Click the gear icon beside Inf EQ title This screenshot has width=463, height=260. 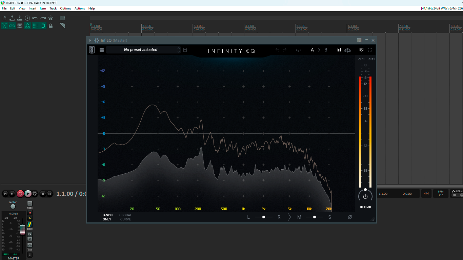[97, 40]
